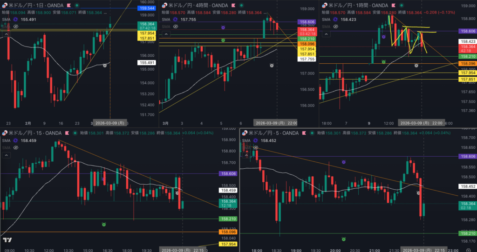Click the gray alarm icon on 4時間 chart
This screenshot has height=252, width=477.
(x=272, y=65)
